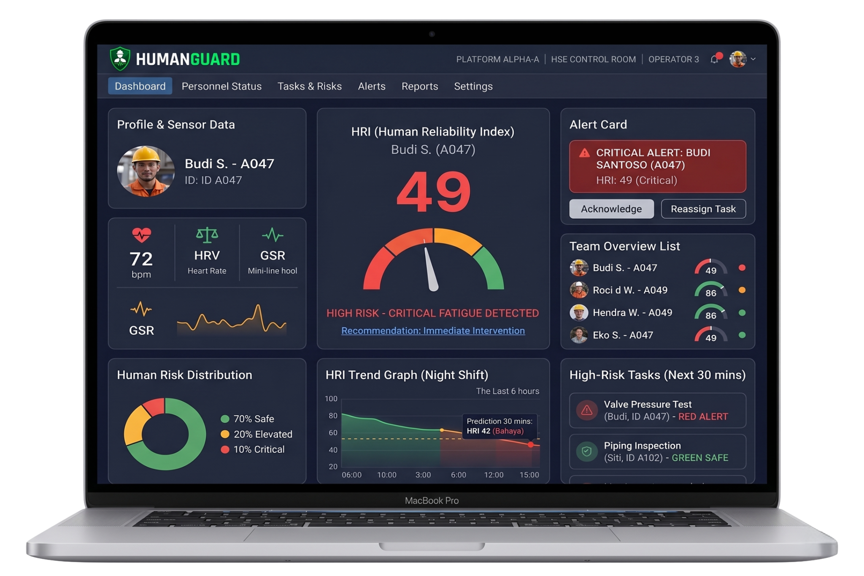
Task: Click the Piping Inspection shield check icon
Action: pyautogui.click(x=587, y=451)
